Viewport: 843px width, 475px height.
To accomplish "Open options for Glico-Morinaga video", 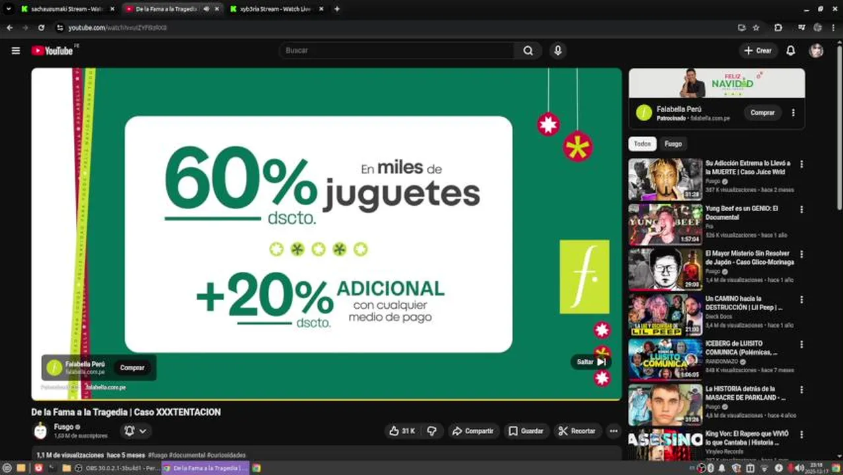I will coord(801,254).
